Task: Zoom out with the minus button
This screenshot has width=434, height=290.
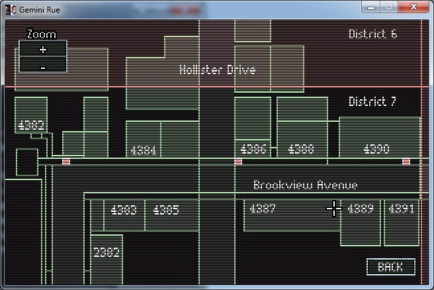Action: click(43, 64)
